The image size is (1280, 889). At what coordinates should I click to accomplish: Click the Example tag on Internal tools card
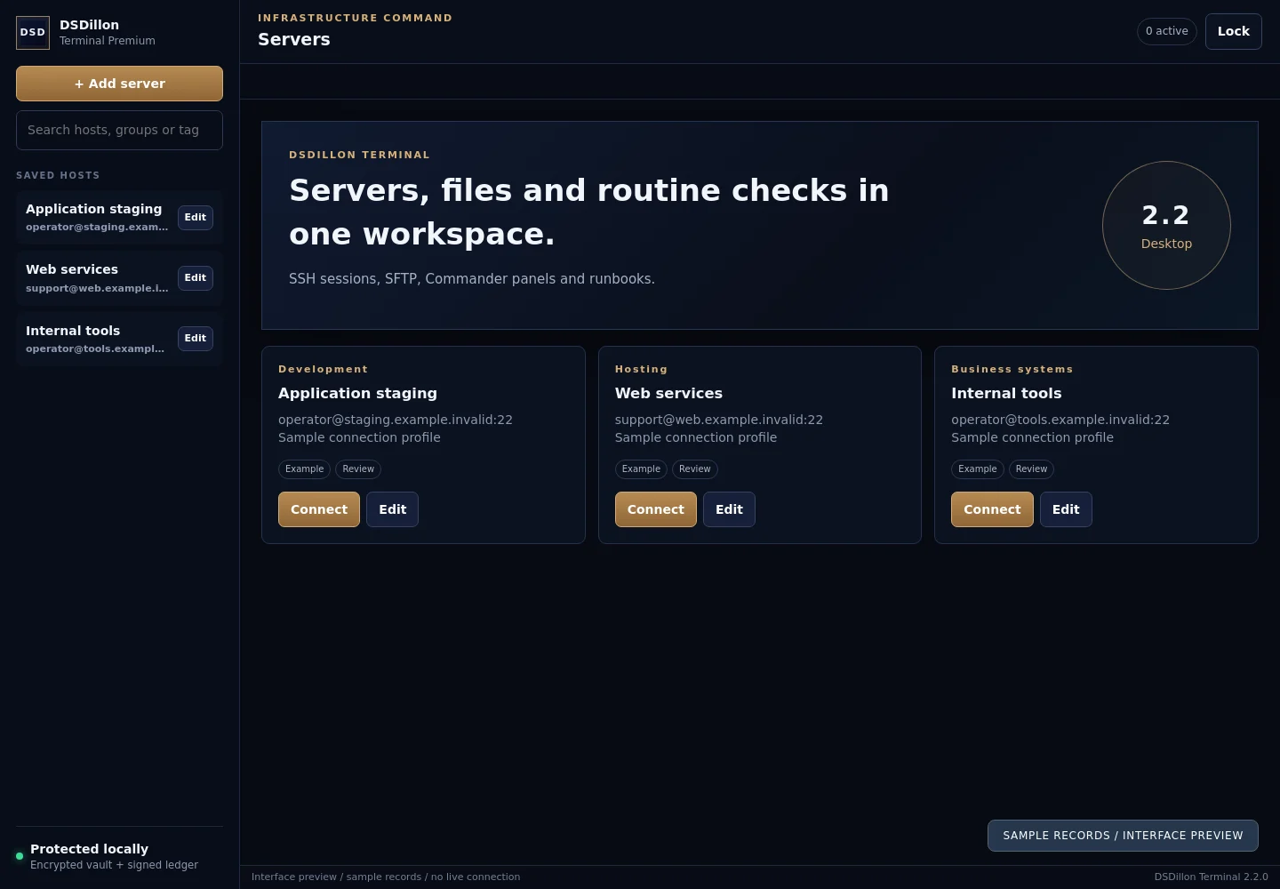pos(978,469)
